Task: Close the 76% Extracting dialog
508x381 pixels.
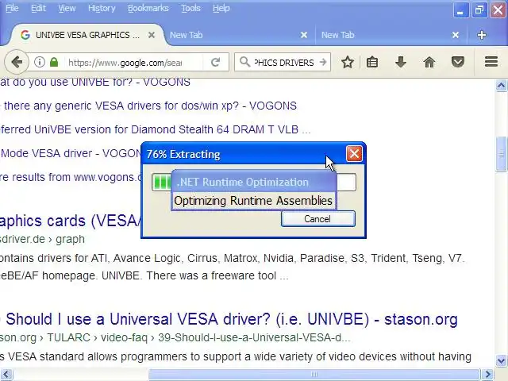Action: [x=354, y=153]
